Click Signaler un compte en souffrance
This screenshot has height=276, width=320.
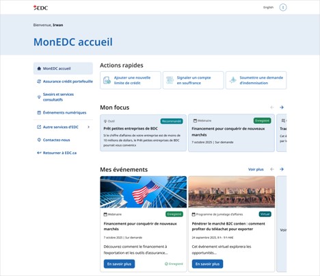coord(194,80)
